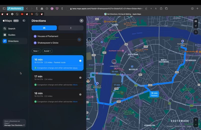Switch to walking directions mode
The width and height of the screenshot is (201, 130).
tap(71, 28)
